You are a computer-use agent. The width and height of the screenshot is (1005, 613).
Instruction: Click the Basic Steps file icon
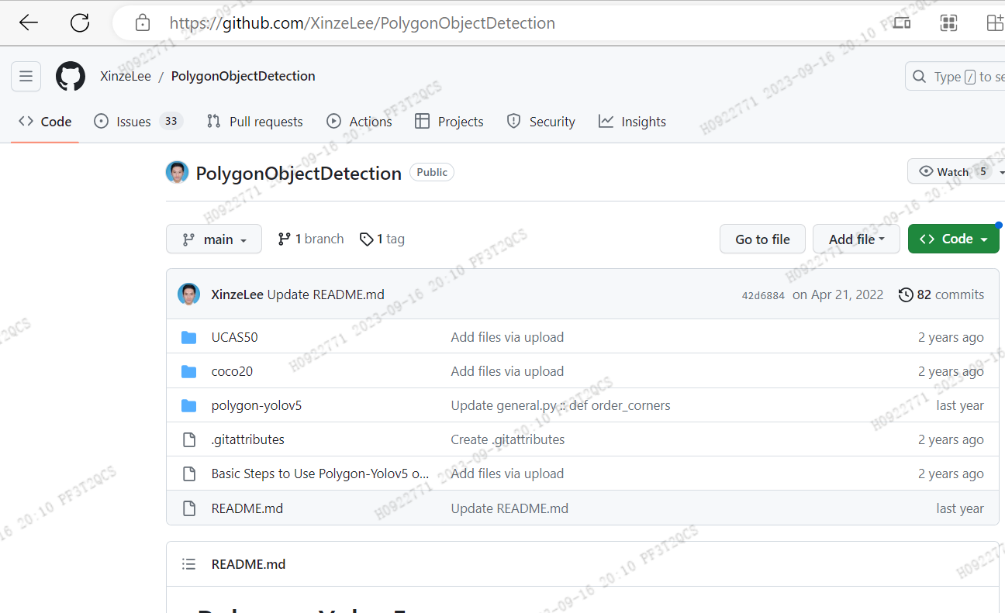point(188,474)
